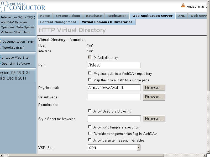Enable Allow persistent session variables
Image resolution: width=210 pixels, height=157 pixels.
tap(90, 140)
